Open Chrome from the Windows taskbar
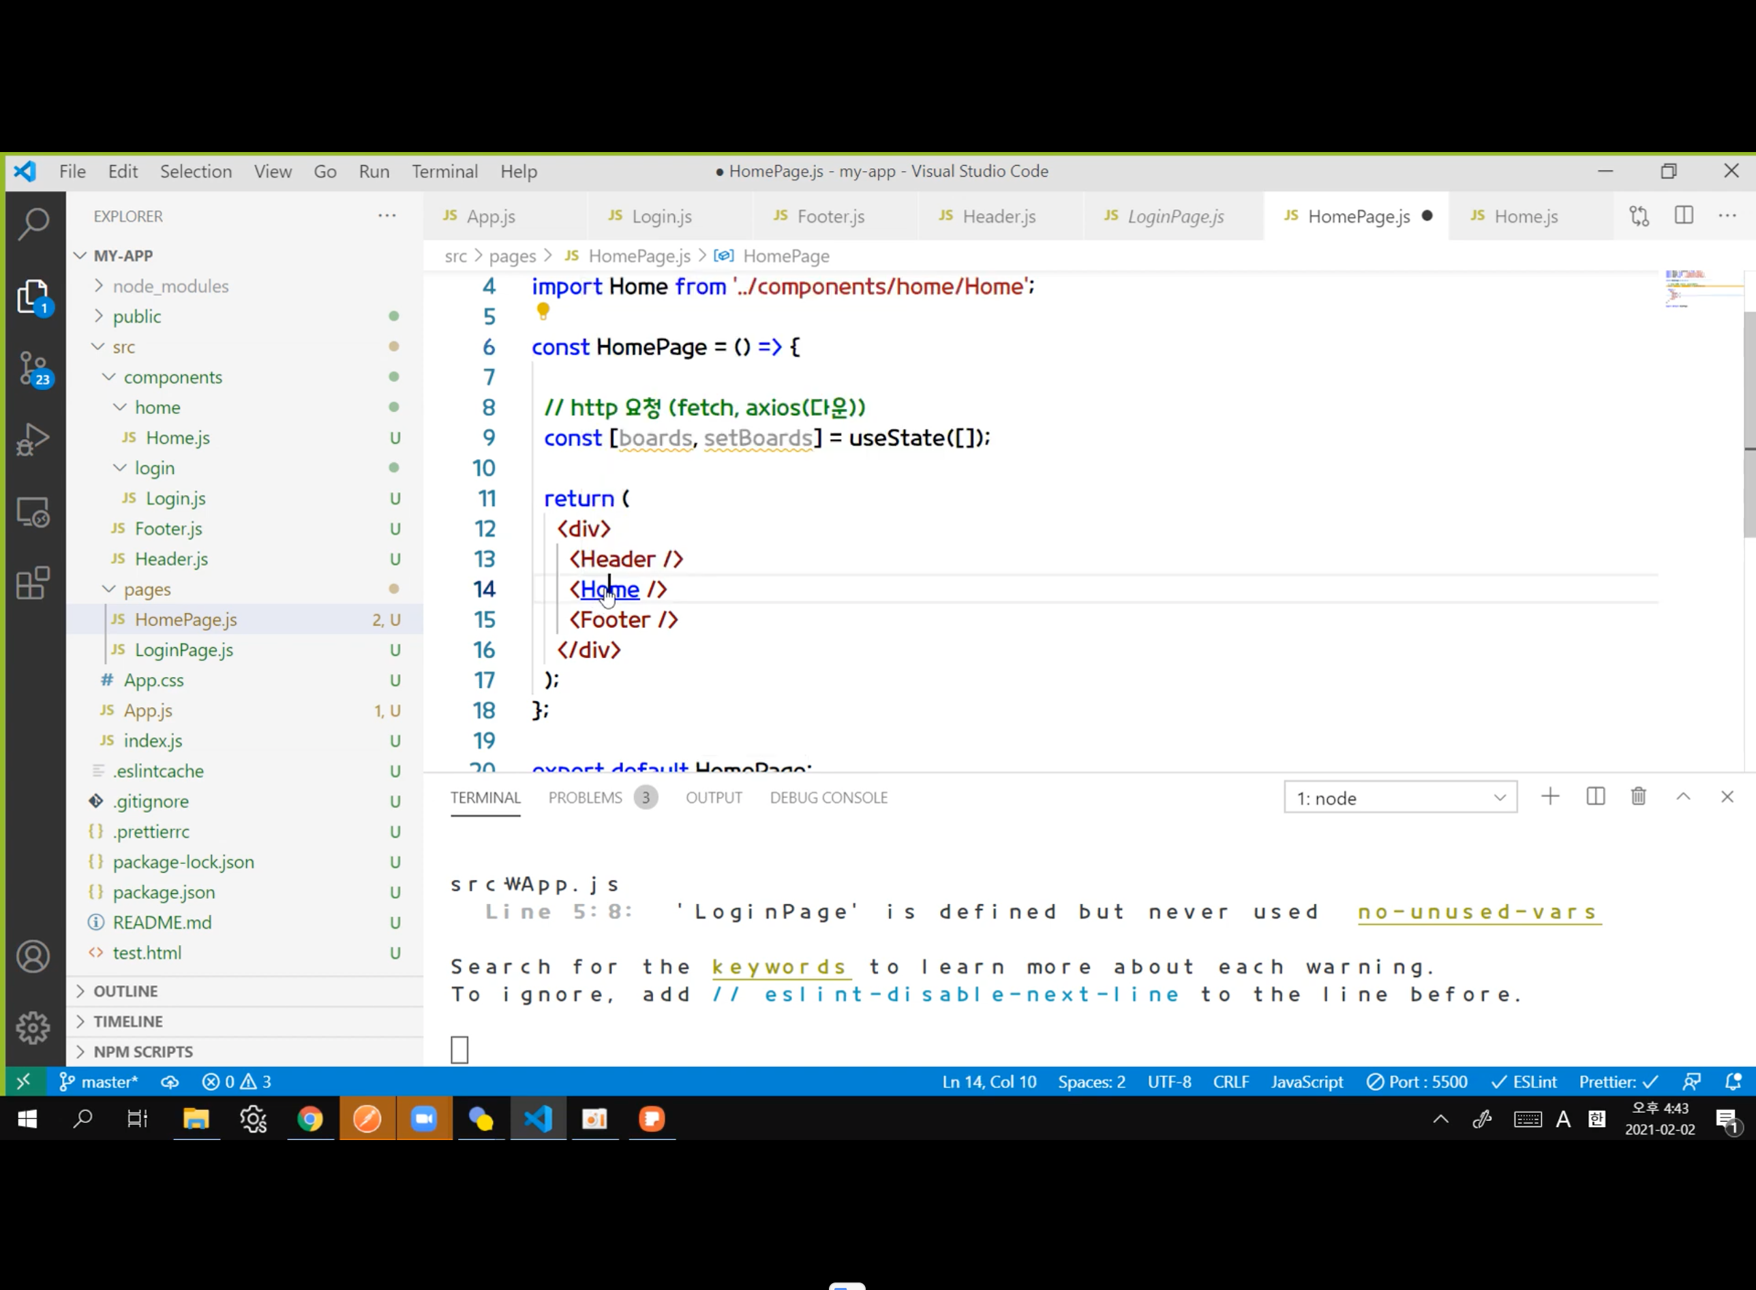Screen dimensions: 1756x1290 [x=311, y=1119]
